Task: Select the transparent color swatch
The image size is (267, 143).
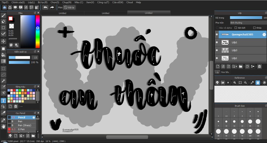Action: click(11, 26)
